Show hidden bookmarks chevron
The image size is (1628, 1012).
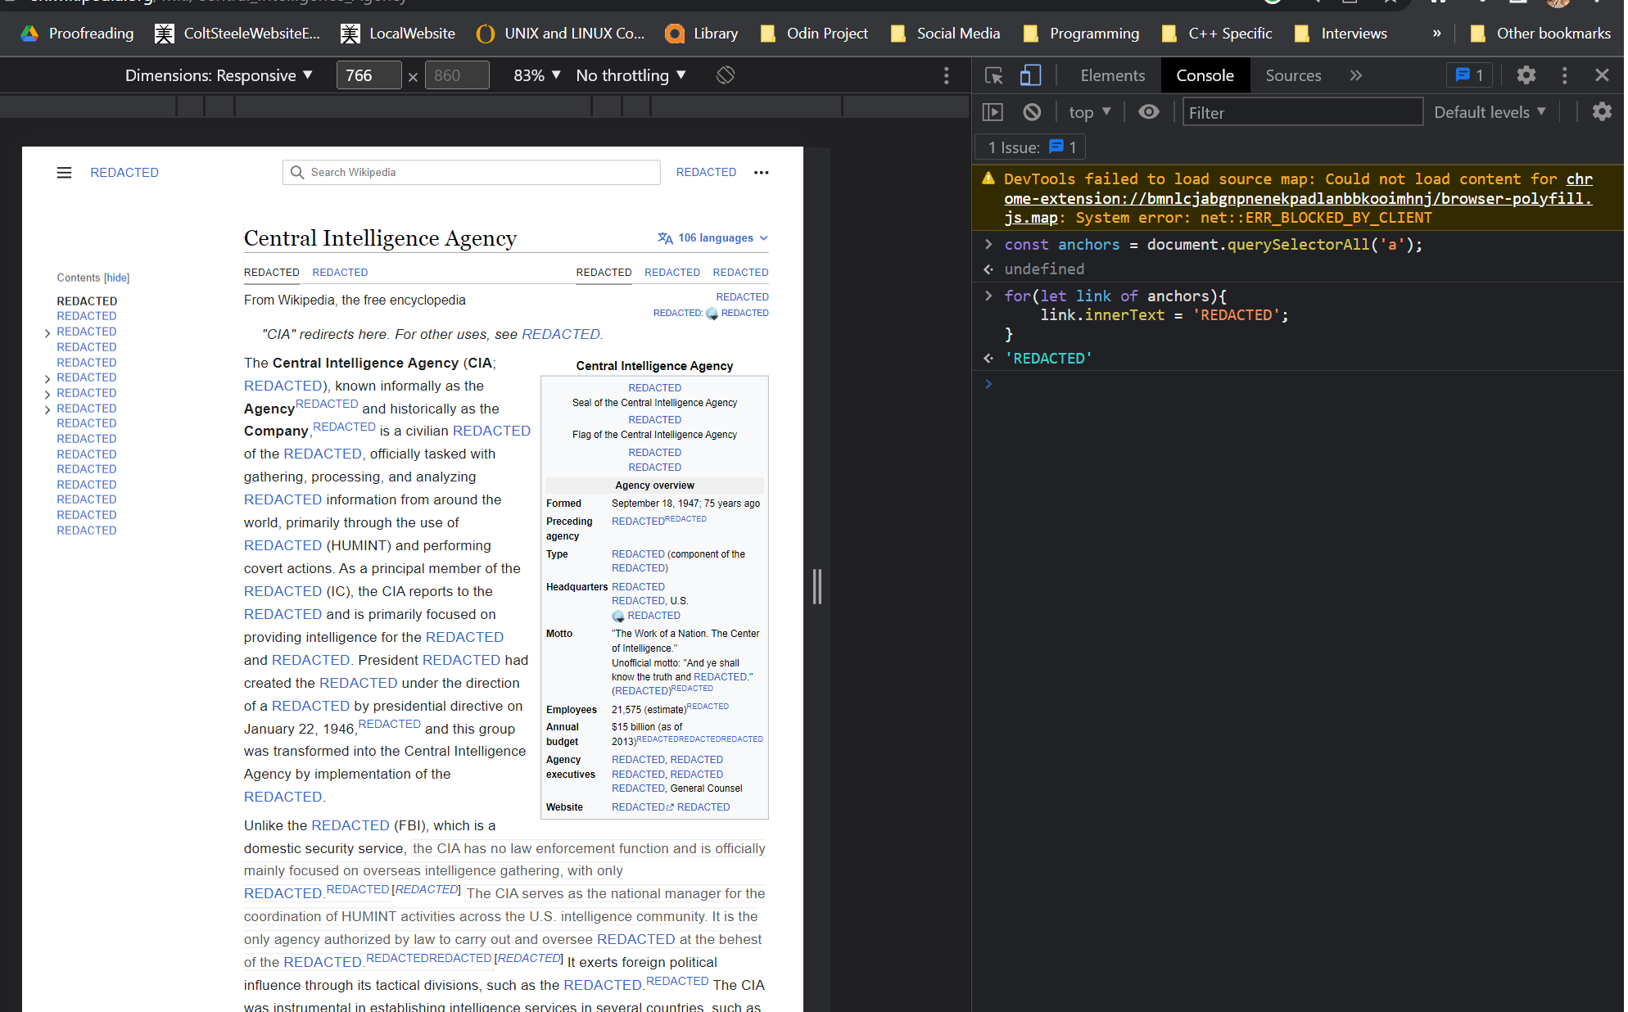1436,34
